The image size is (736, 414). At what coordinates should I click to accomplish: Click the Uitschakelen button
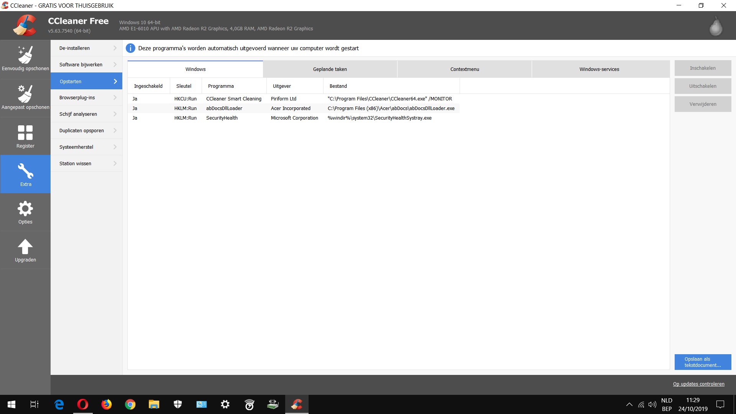click(703, 86)
